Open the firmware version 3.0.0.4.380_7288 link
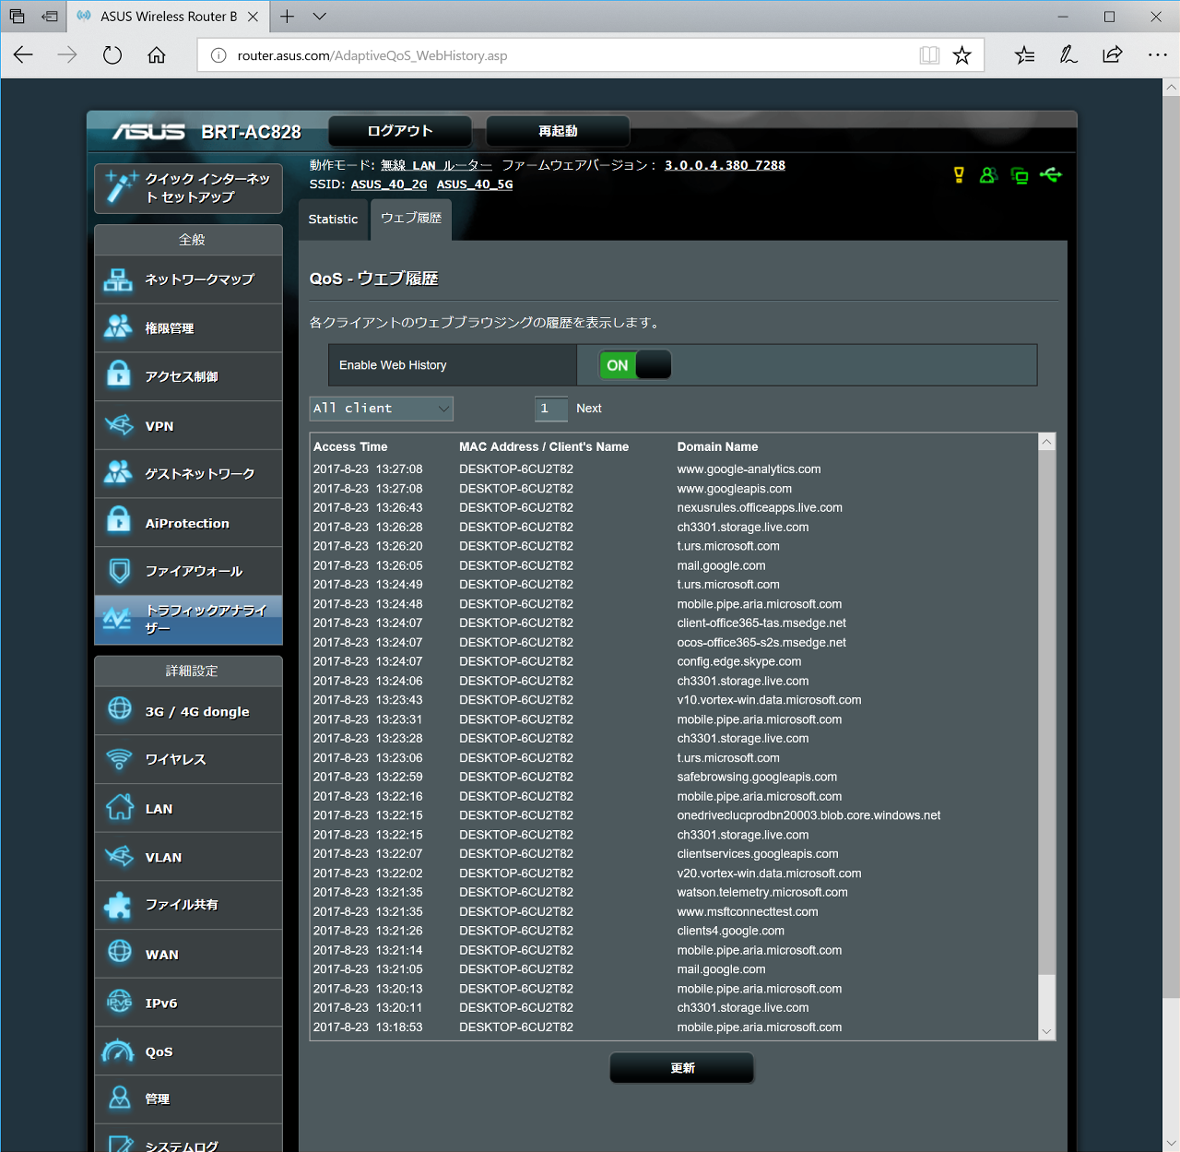The height and width of the screenshot is (1152, 1180). coord(725,165)
